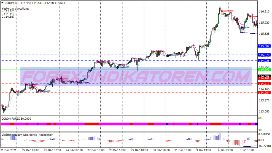Screen dimensions: 272x153
Task: Select the CORON FOREX 50.0000 indicator label
Action: 16,119
